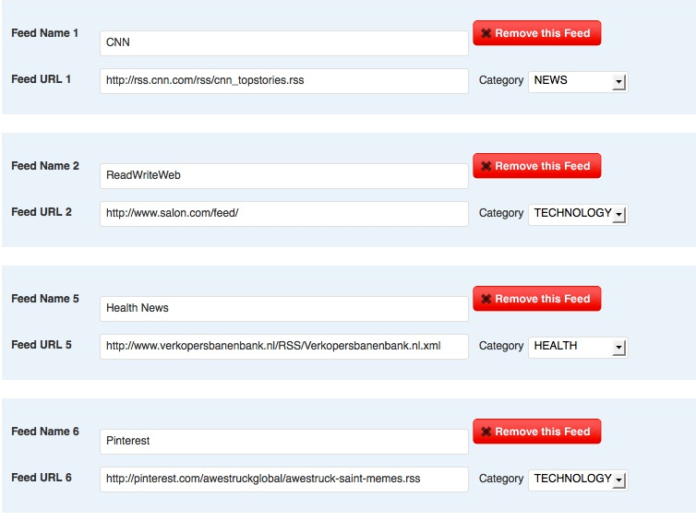Select the salon.com feed URL field
This screenshot has height=521, width=696.
click(x=284, y=214)
